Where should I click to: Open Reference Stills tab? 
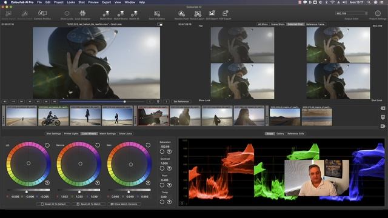(x=296, y=134)
